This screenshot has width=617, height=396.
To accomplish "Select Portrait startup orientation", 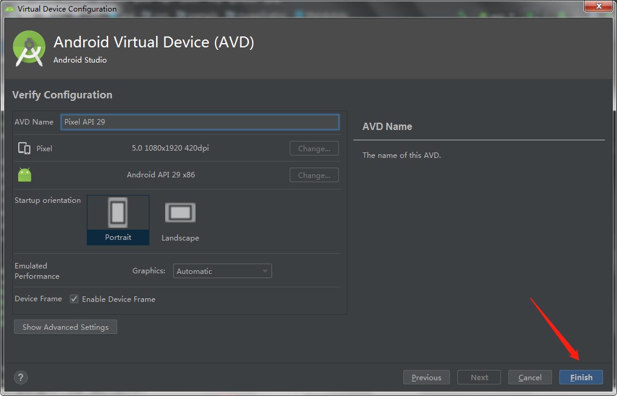I will pos(118,220).
